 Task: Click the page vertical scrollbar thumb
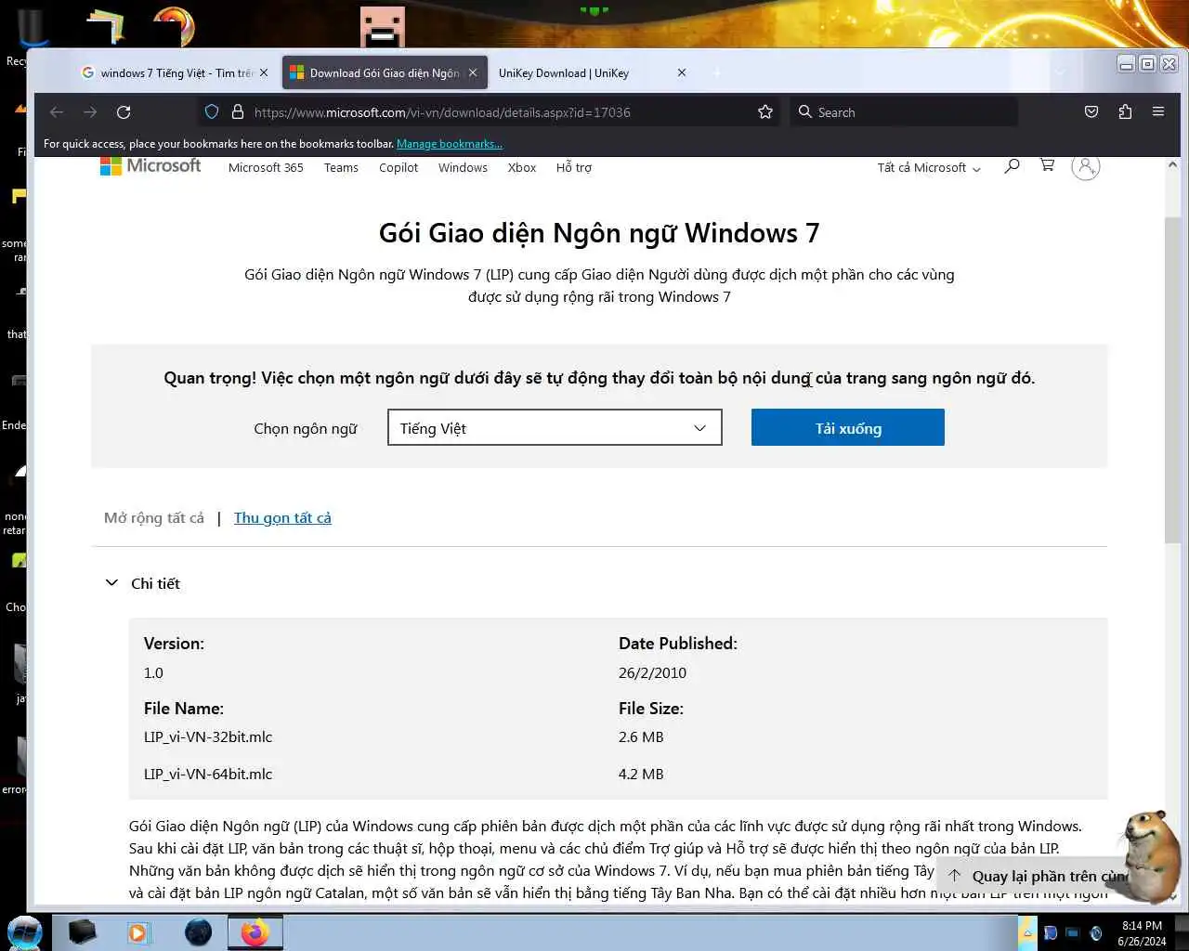click(1172, 379)
